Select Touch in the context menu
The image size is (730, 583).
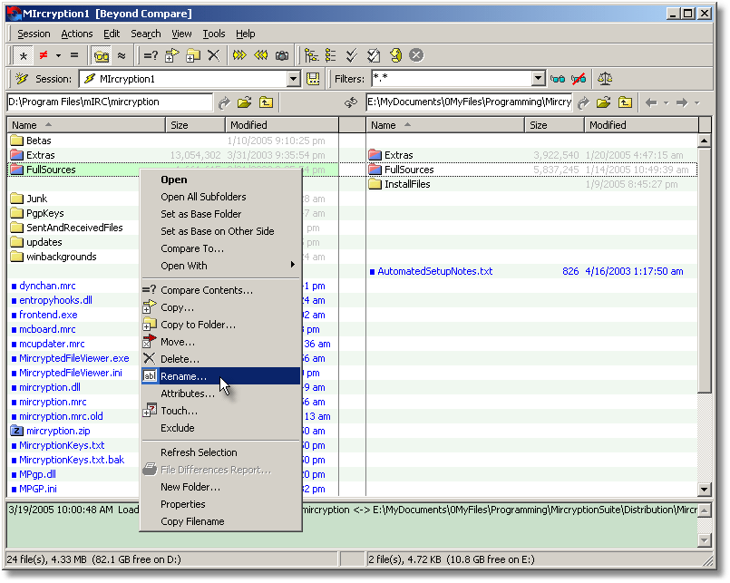(x=220, y=411)
